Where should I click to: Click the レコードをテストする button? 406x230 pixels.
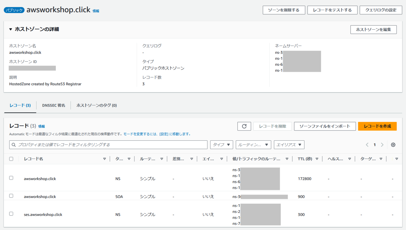point(332,10)
